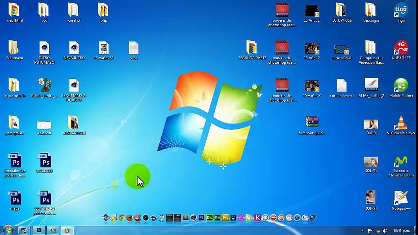The width and height of the screenshot is (418, 235).
Task: Select the Plants_contra game icon
Action: 44,88
